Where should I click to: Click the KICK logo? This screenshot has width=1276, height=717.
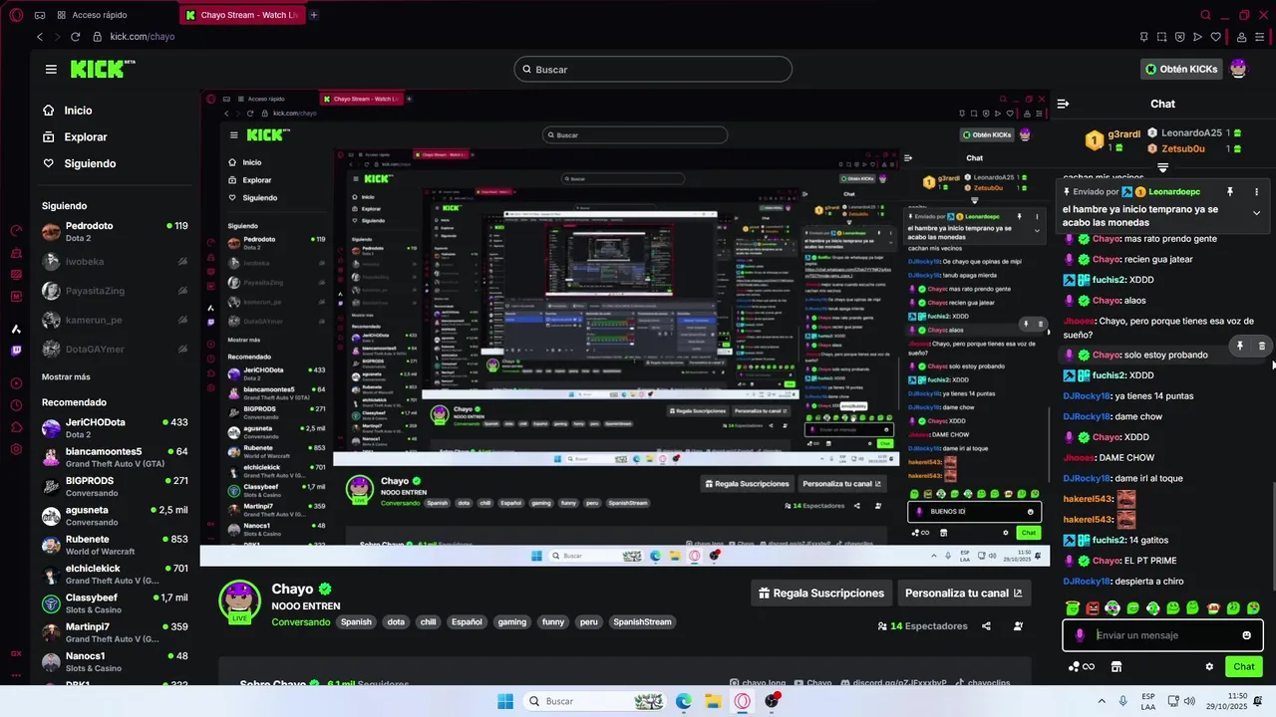point(103,69)
